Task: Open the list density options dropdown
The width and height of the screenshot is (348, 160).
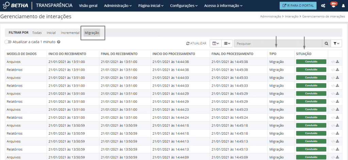Action: pyautogui.click(x=227, y=43)
